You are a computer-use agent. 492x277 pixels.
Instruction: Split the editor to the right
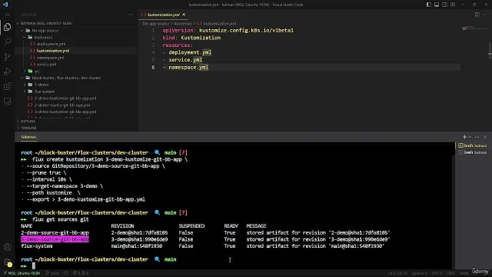coord(477,15)
